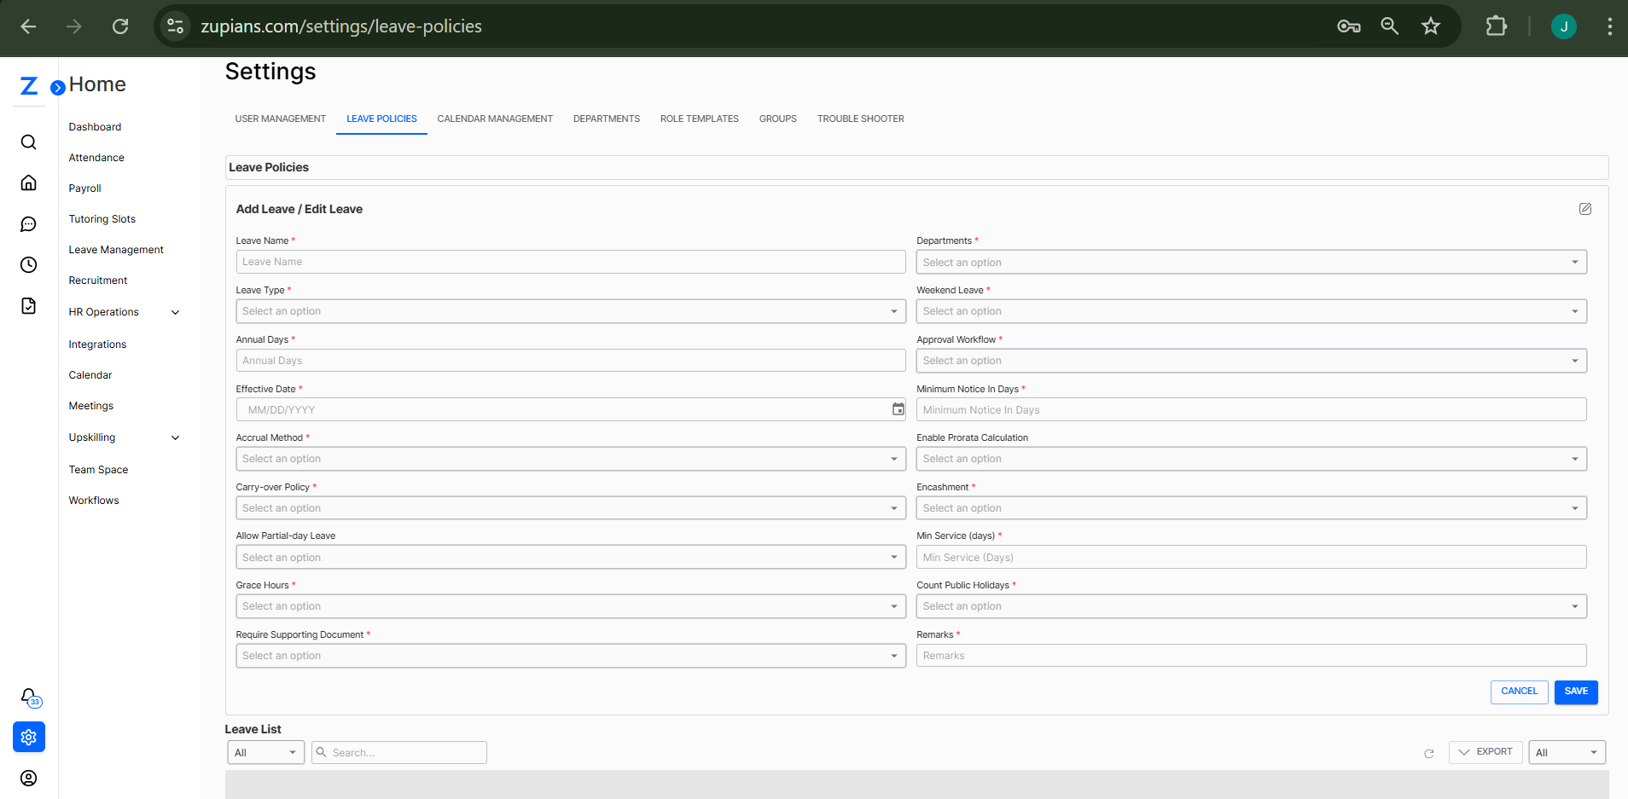Click the CANCEL button

(x=1519, y=692)
